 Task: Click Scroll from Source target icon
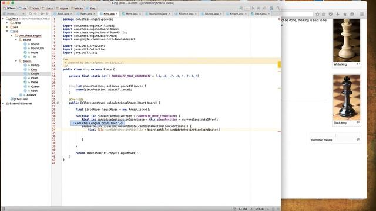tap(30, 14)
